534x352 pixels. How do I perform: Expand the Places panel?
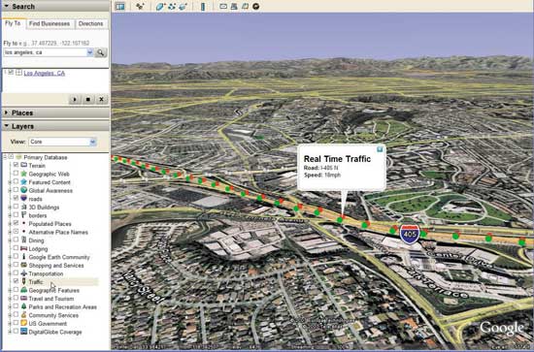(x=55, y=112)
